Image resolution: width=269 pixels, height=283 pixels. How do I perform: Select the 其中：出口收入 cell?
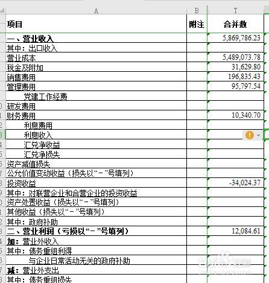click(x=97, y=48)
